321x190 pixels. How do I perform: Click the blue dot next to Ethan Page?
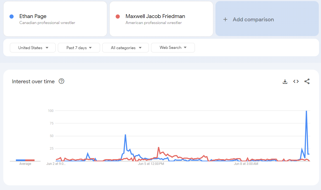[x=12, y=16]
